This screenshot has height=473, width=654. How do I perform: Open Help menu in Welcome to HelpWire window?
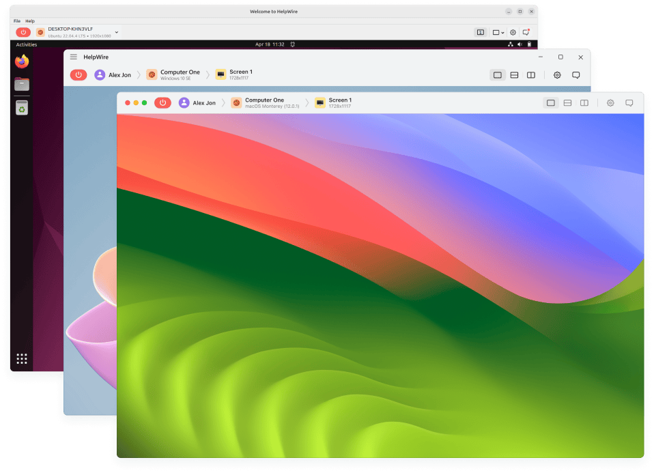click(30, 21)
